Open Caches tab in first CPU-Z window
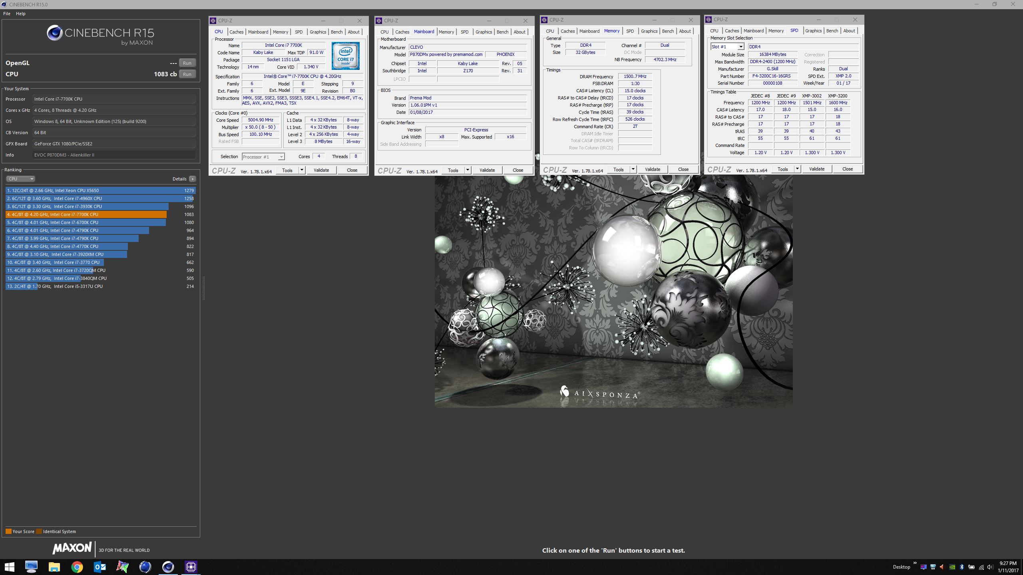 pos(236,32)
